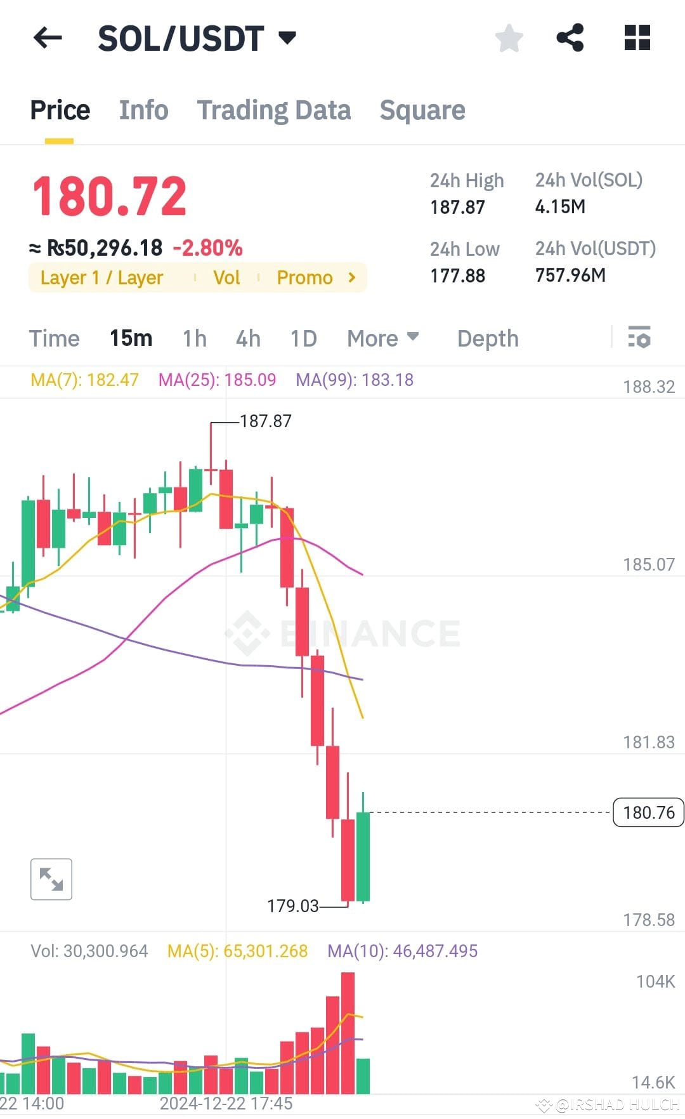685x1119 pixels.
Task: Open the apps grid icon top right
Action: [637, 38]
